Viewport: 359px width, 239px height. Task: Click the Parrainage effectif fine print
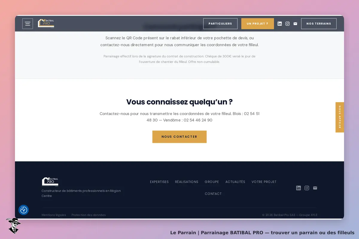[180, 59]
